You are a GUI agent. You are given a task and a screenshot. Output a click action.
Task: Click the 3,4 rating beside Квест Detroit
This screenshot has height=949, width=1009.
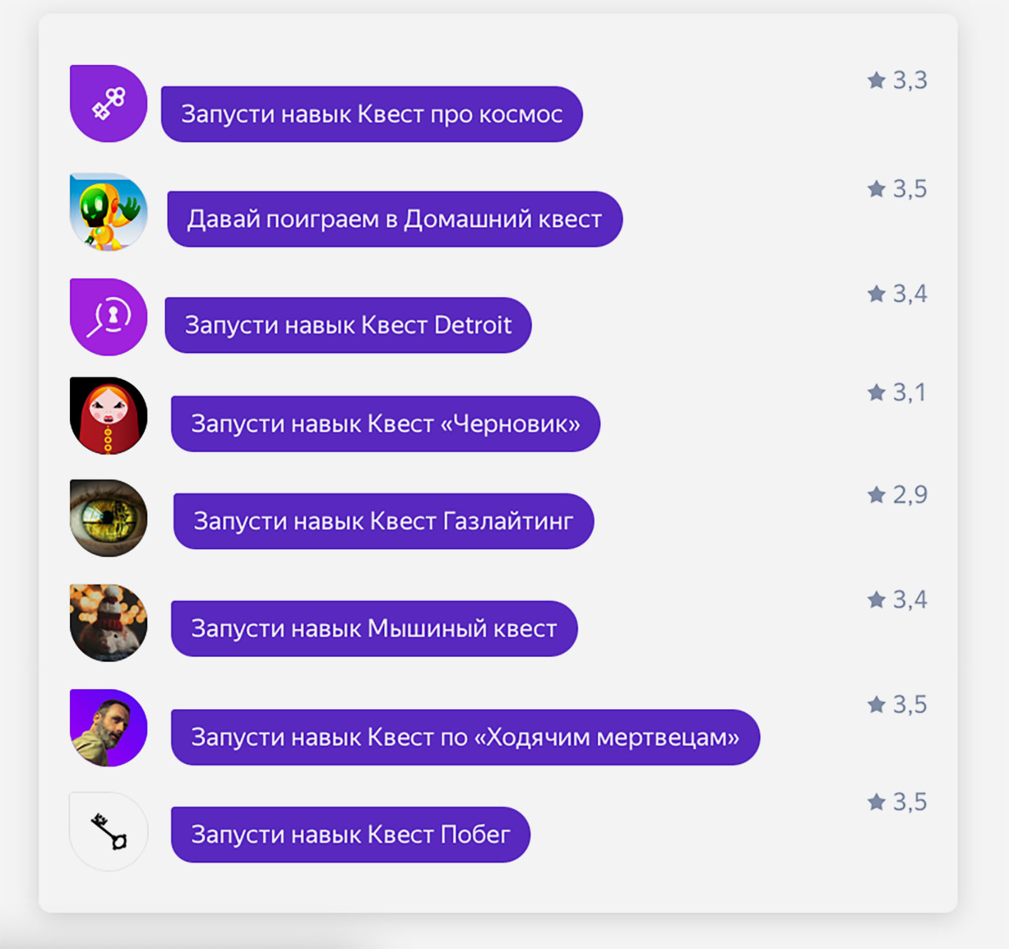pos(897,293)
